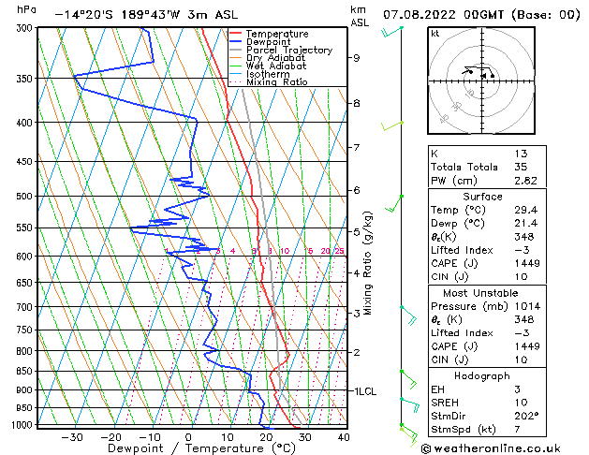The width and height of the screenshot is (589, 455).
Task: Click the PW (cm) value 2.82
Action: click(525, 181)
